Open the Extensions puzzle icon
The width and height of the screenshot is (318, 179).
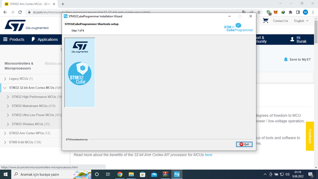[290, 12]
